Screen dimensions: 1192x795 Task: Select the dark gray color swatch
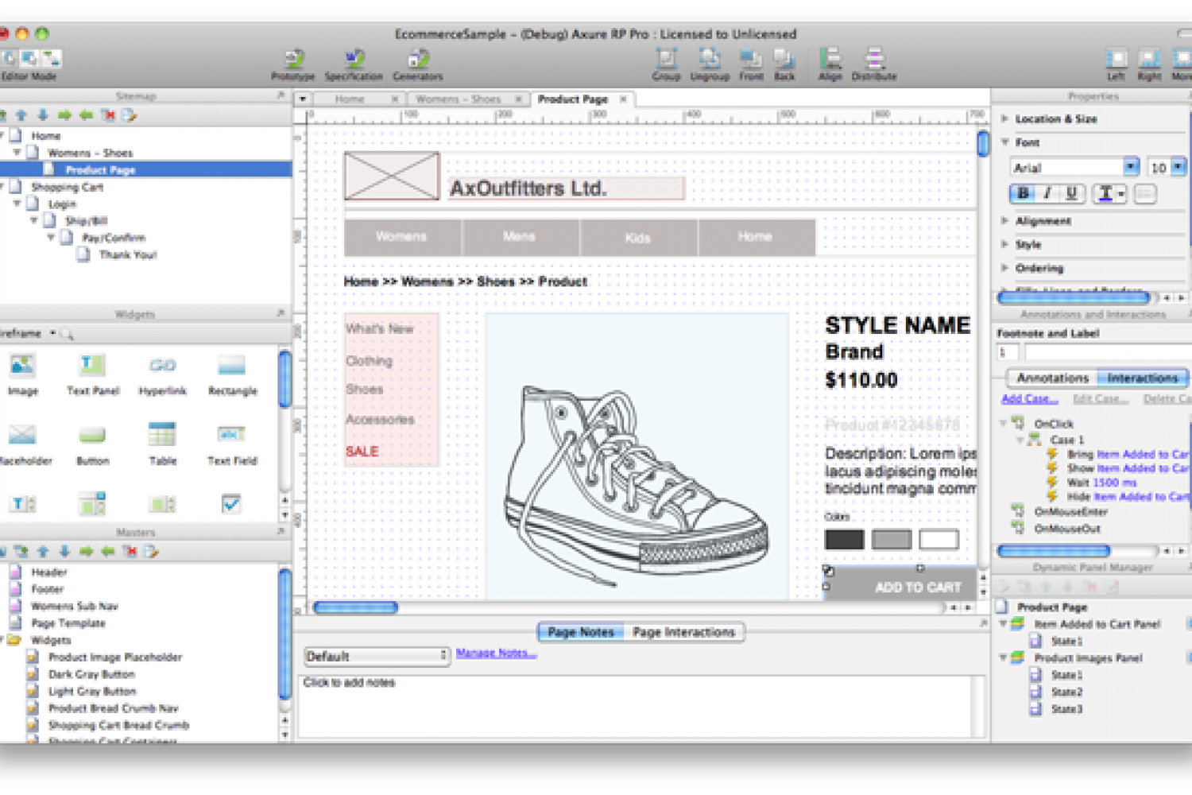844,540
